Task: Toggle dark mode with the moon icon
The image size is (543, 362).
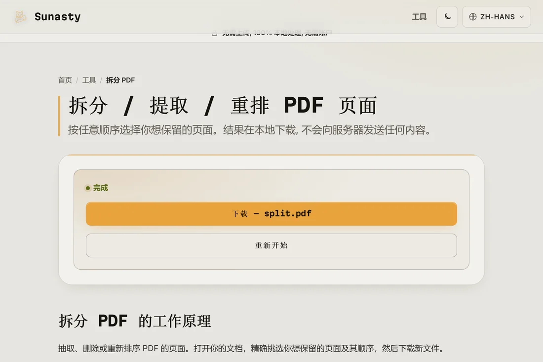Action: pyautogui.click(x=447, y=17)
